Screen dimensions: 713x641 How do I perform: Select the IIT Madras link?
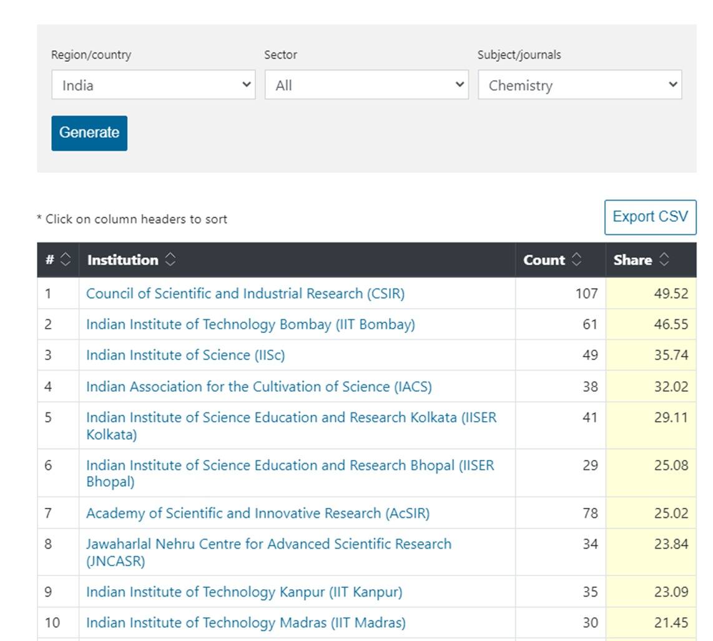pyautogui.click(x=245, y=622)
